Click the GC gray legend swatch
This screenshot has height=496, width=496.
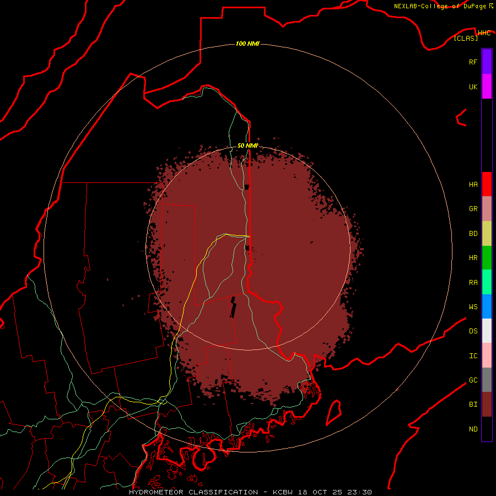pos(487,380)
